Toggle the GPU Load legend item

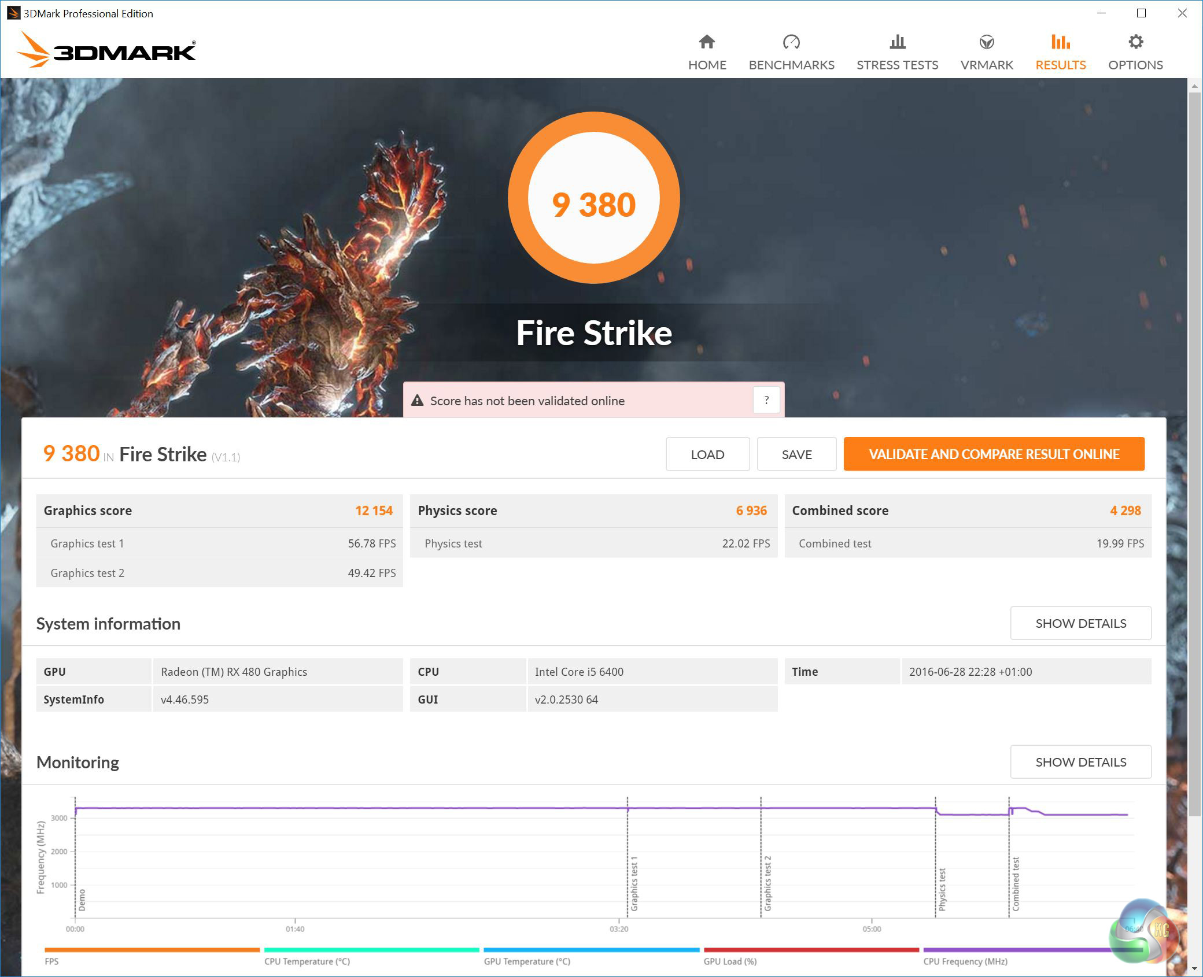coord(730,961)
